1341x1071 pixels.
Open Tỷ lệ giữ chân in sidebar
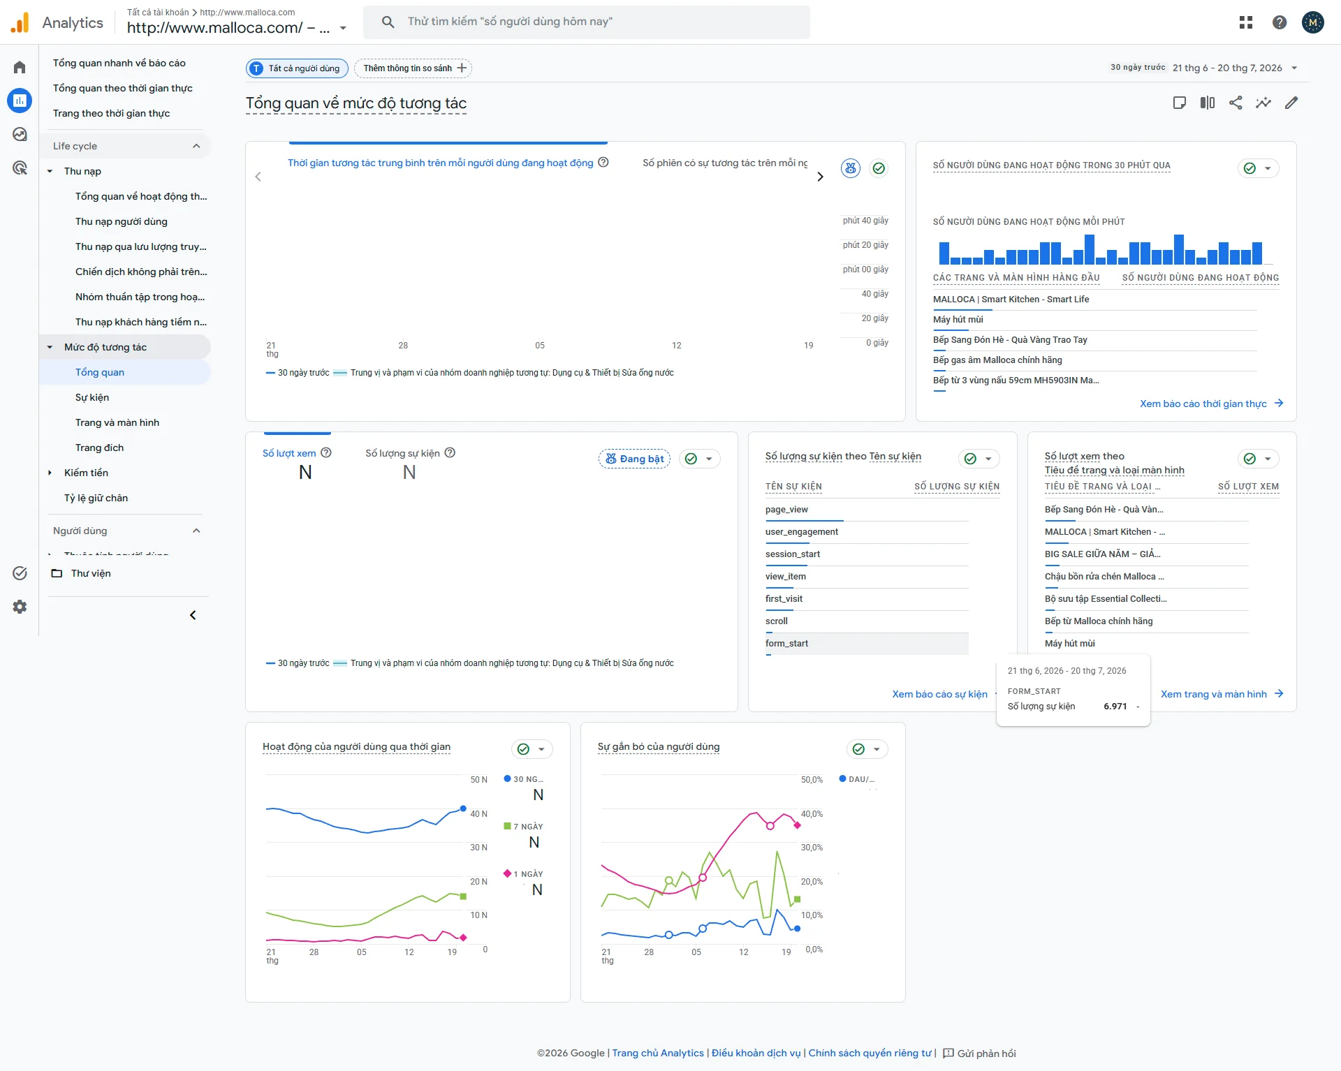96,498
